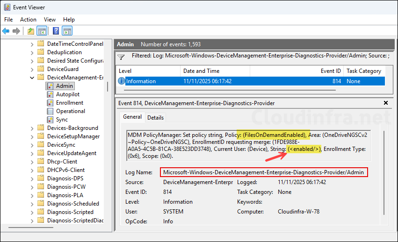This screenshot has height=242, width=398.
Task: Select the Operational log entry
Action: [x=71, y=111]
